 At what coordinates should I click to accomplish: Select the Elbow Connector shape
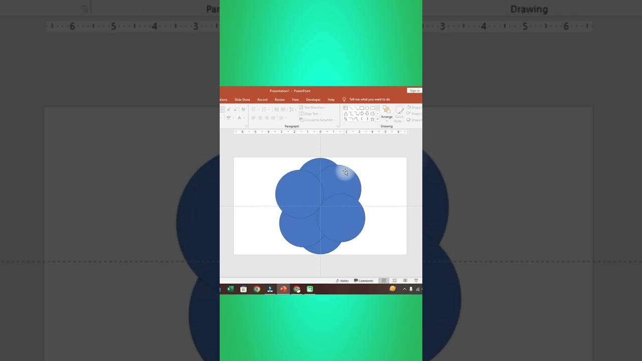[351, 113]
